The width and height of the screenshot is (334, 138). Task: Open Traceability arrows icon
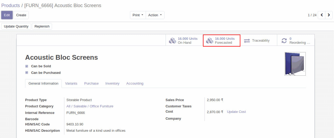pyautogui.click(x=247, y=41)
